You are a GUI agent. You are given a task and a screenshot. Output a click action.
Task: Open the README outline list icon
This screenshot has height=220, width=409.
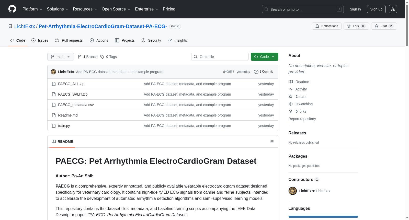pyautogui.click(x=272, y=142)
